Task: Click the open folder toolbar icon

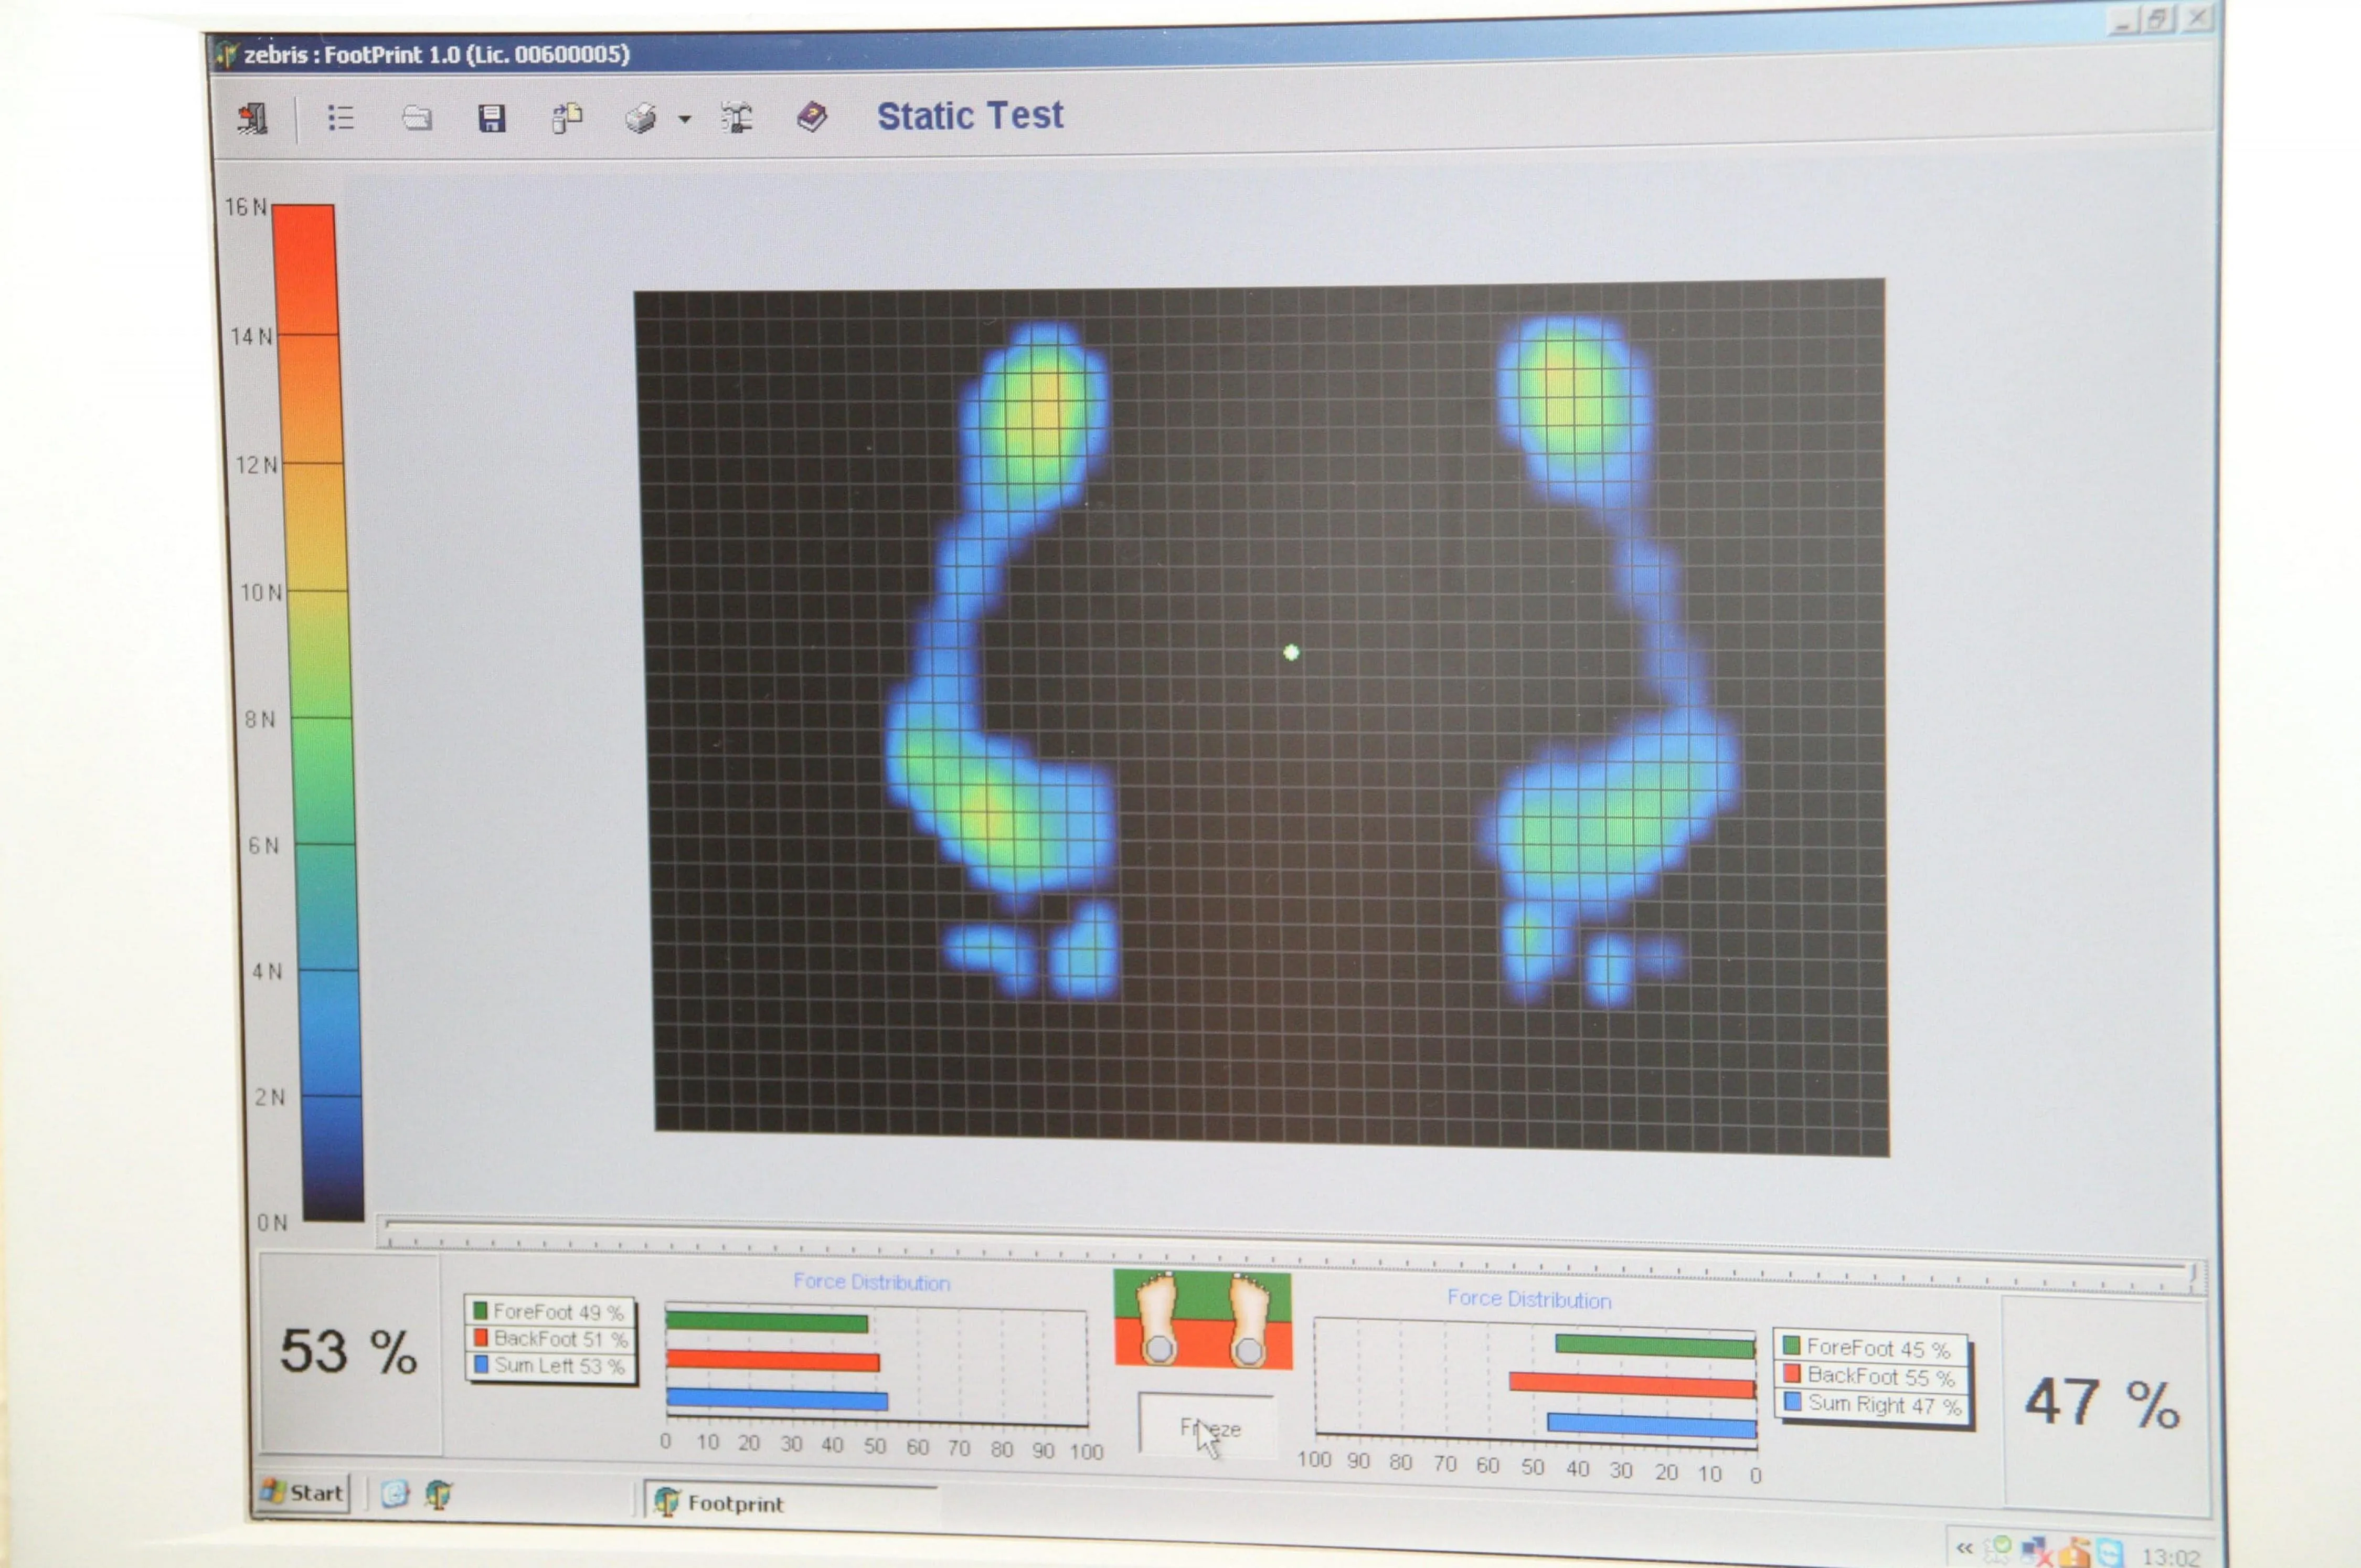Action: [x=417, y=119]
